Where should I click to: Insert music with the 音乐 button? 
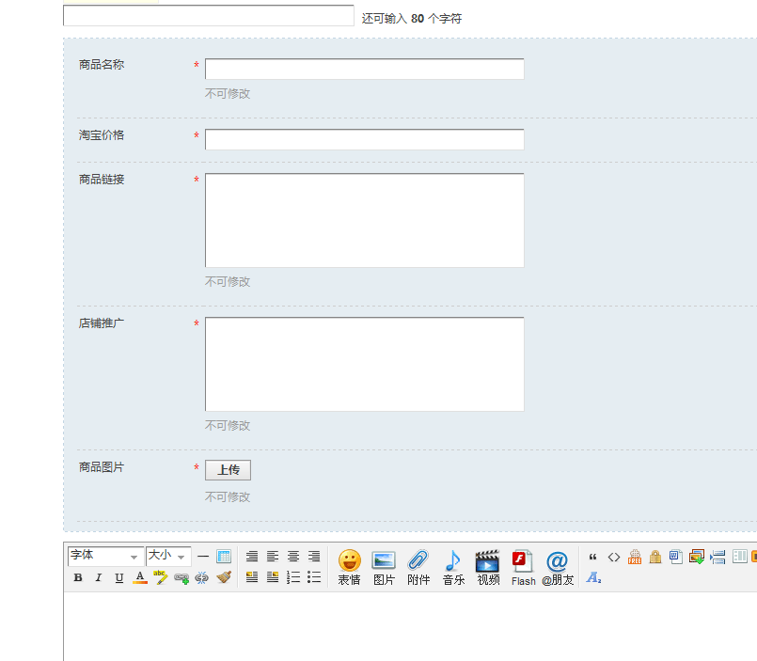click(x=453, y=567)
